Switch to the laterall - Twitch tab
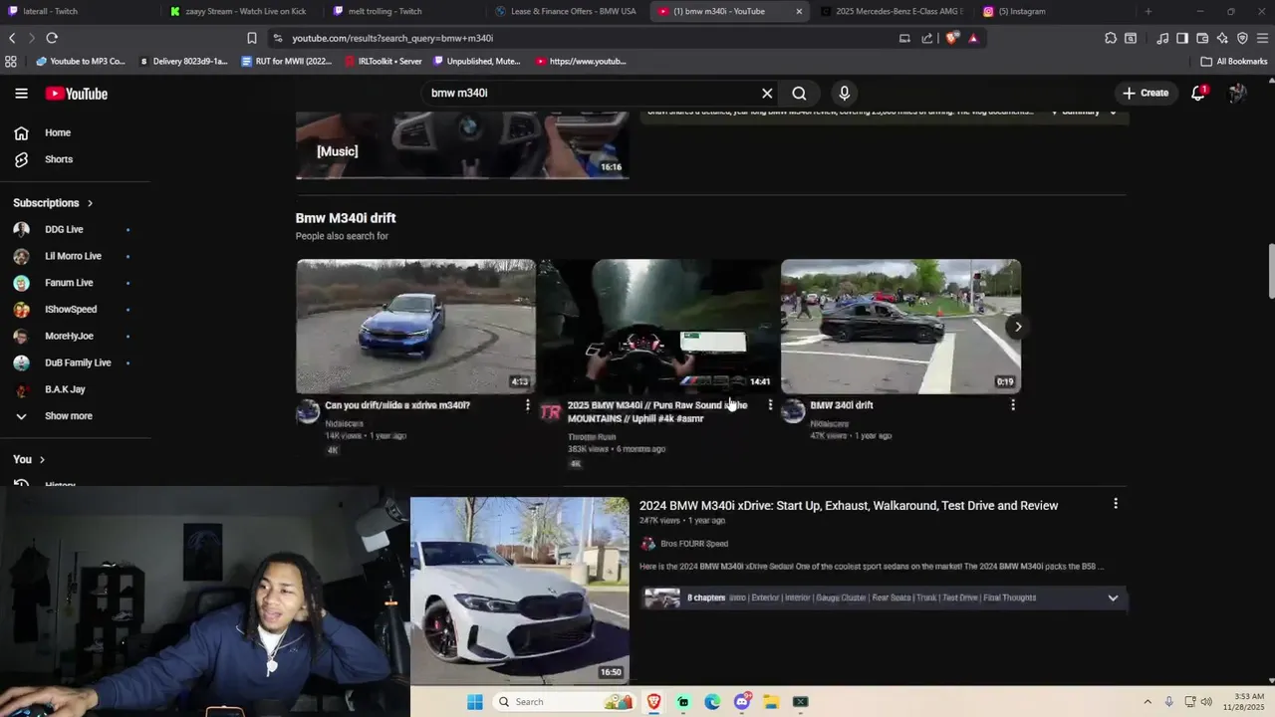Viewport: 1275px width, 717px height. tap(78, 11)
